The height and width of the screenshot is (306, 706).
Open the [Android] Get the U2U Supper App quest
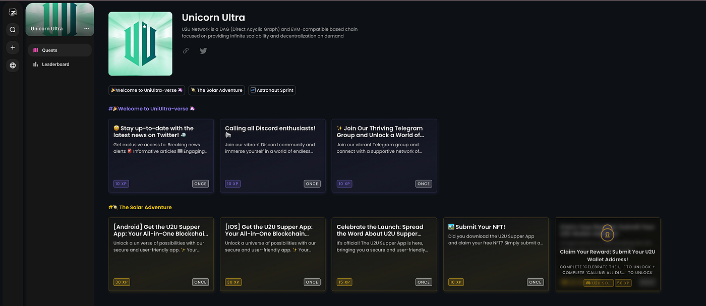161,255
